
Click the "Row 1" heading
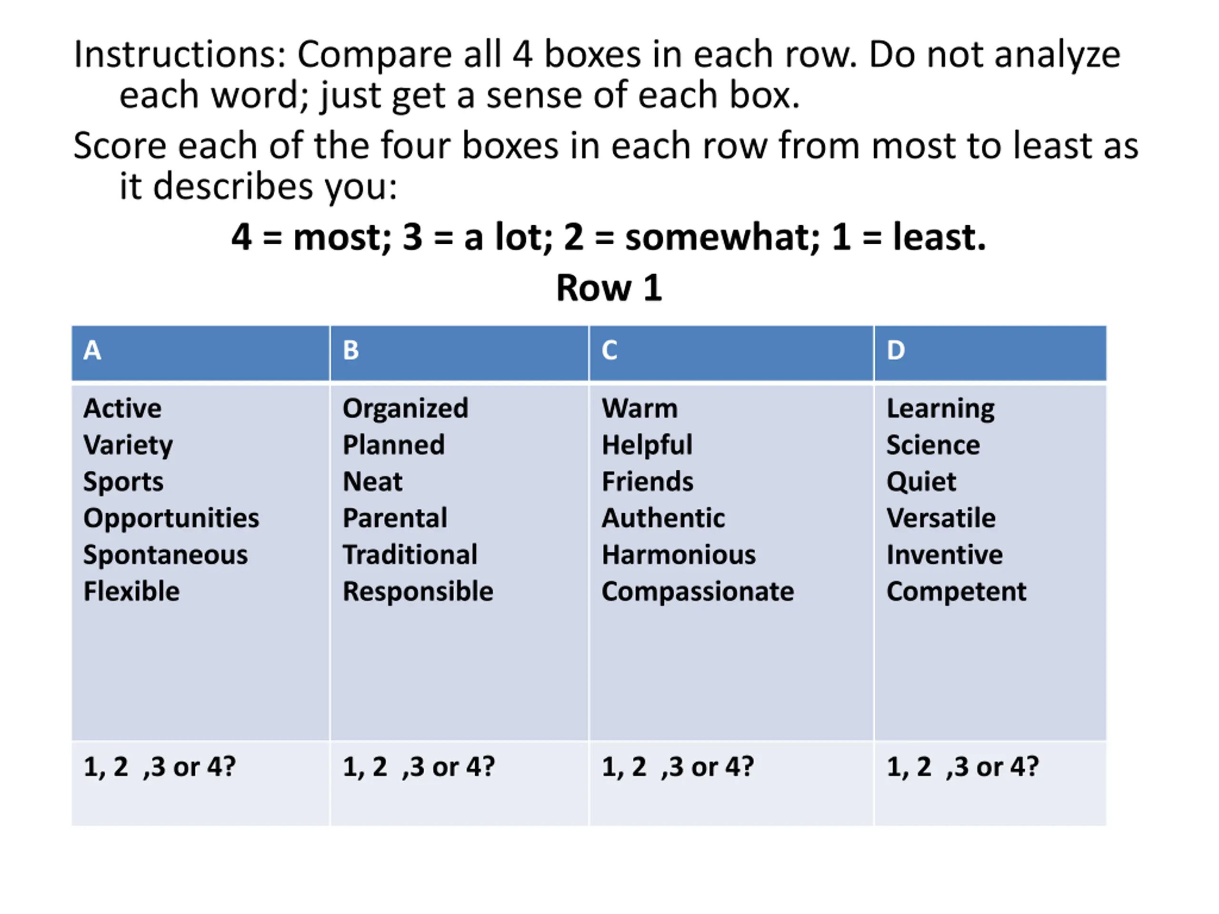pos(609,288)
